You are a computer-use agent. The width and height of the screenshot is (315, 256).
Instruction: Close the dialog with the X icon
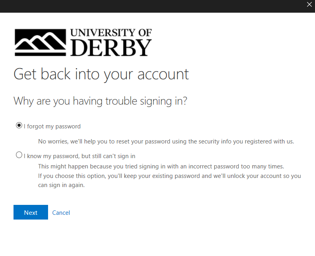pos(309,4)
